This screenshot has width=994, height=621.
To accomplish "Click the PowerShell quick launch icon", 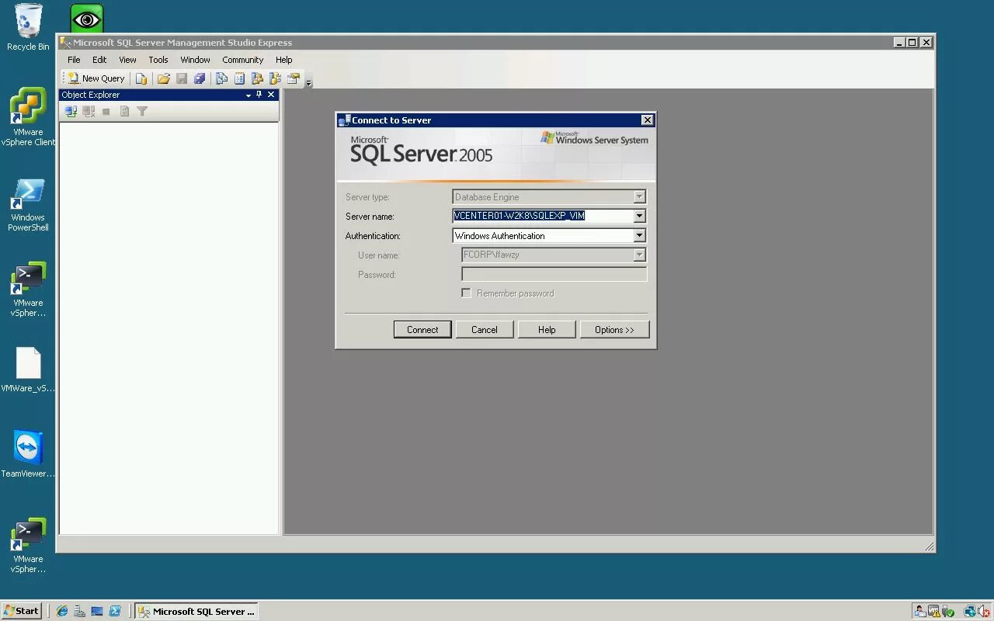I will (115, 611).
